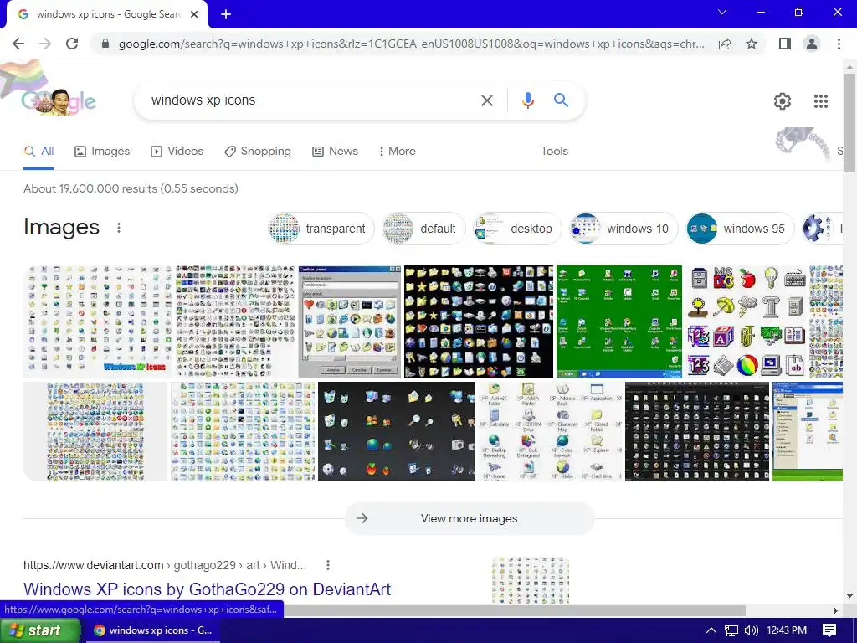Open the notifications action center icon
Image resolution: width=857 pixels, height=643 pixels.
(829, 630)
